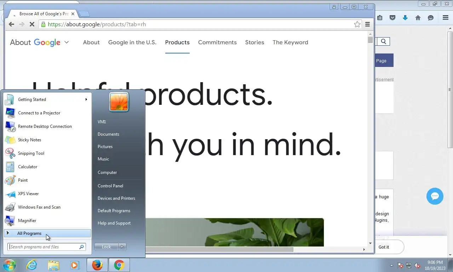Select the Browse All of Google's Products tab
Image resolution: width=453 pixels, height=272 pixels.
click(x=43, y=14)
